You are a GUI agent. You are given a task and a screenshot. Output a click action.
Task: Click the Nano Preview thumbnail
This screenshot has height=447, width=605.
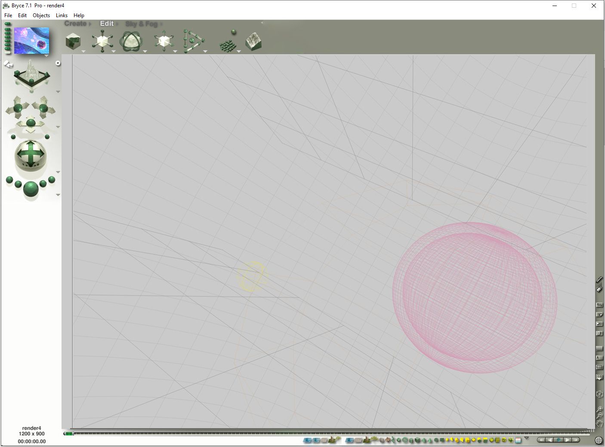[31, 40]
